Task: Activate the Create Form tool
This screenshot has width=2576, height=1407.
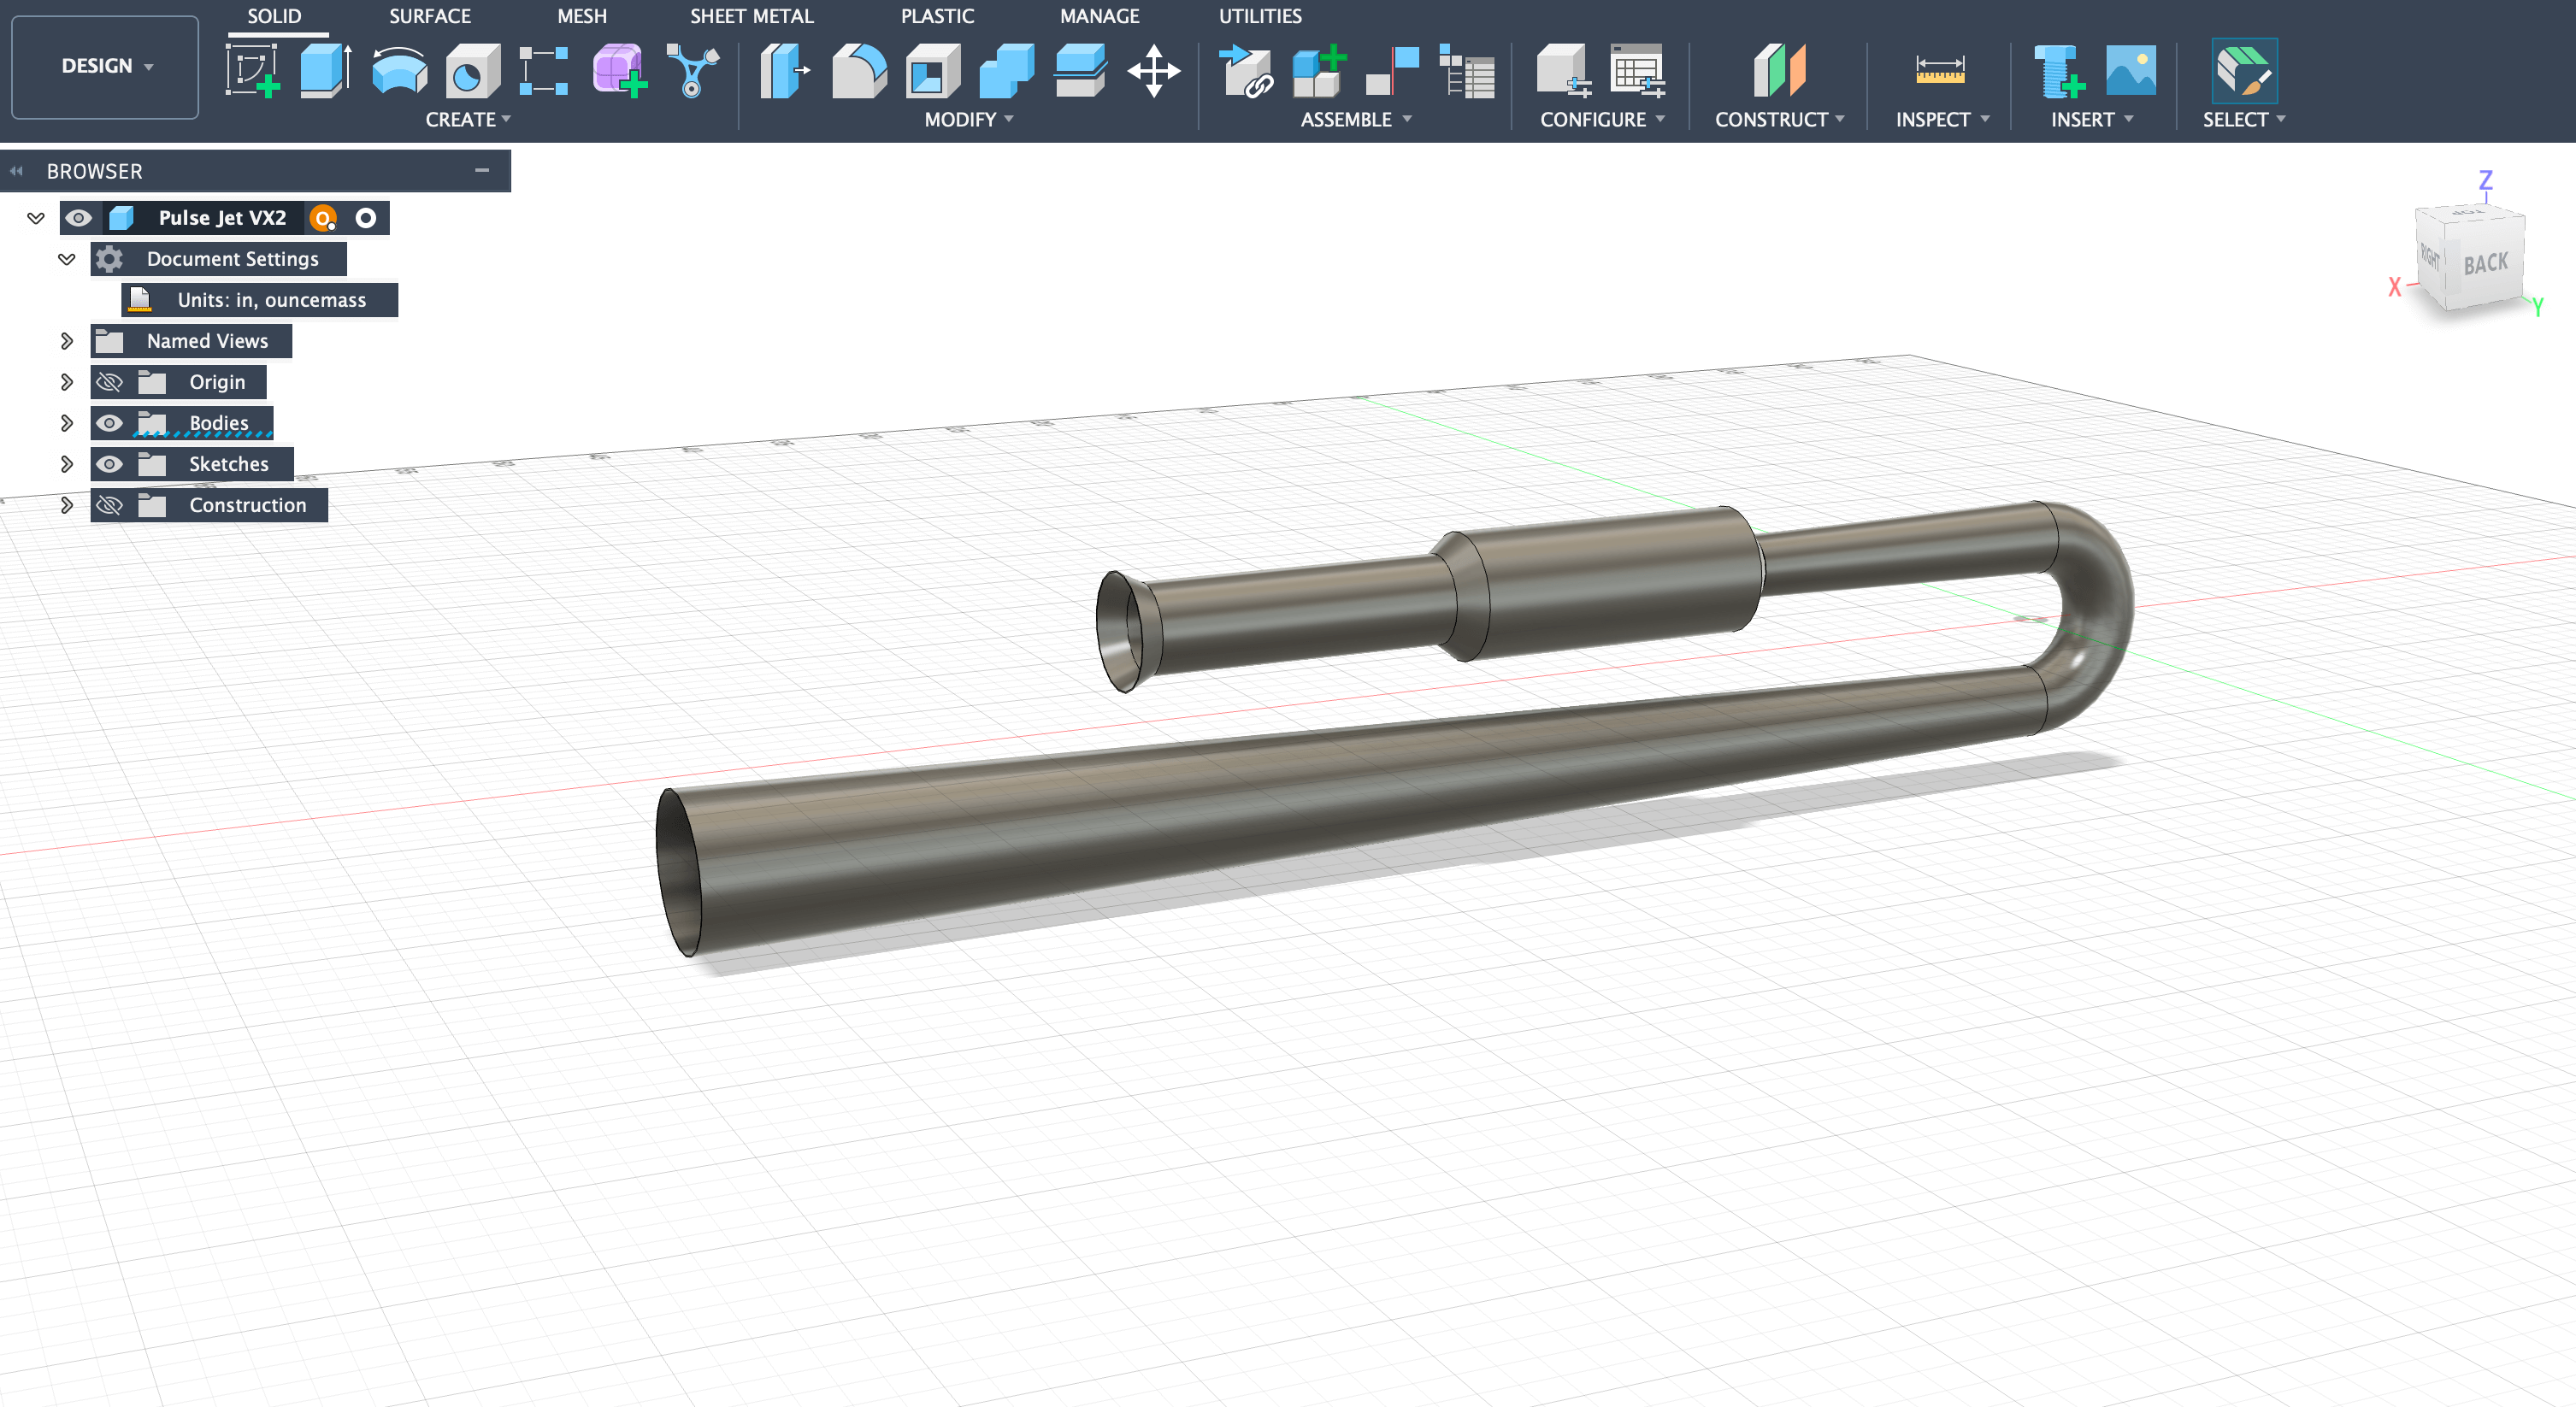Action: pos(617,70)
